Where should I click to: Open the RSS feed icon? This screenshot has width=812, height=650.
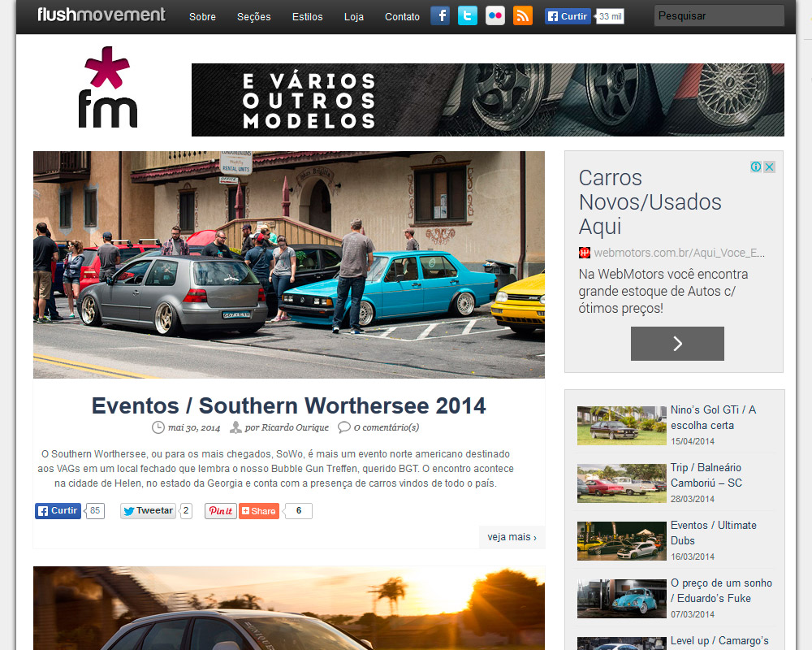click(x=522, y=16)
